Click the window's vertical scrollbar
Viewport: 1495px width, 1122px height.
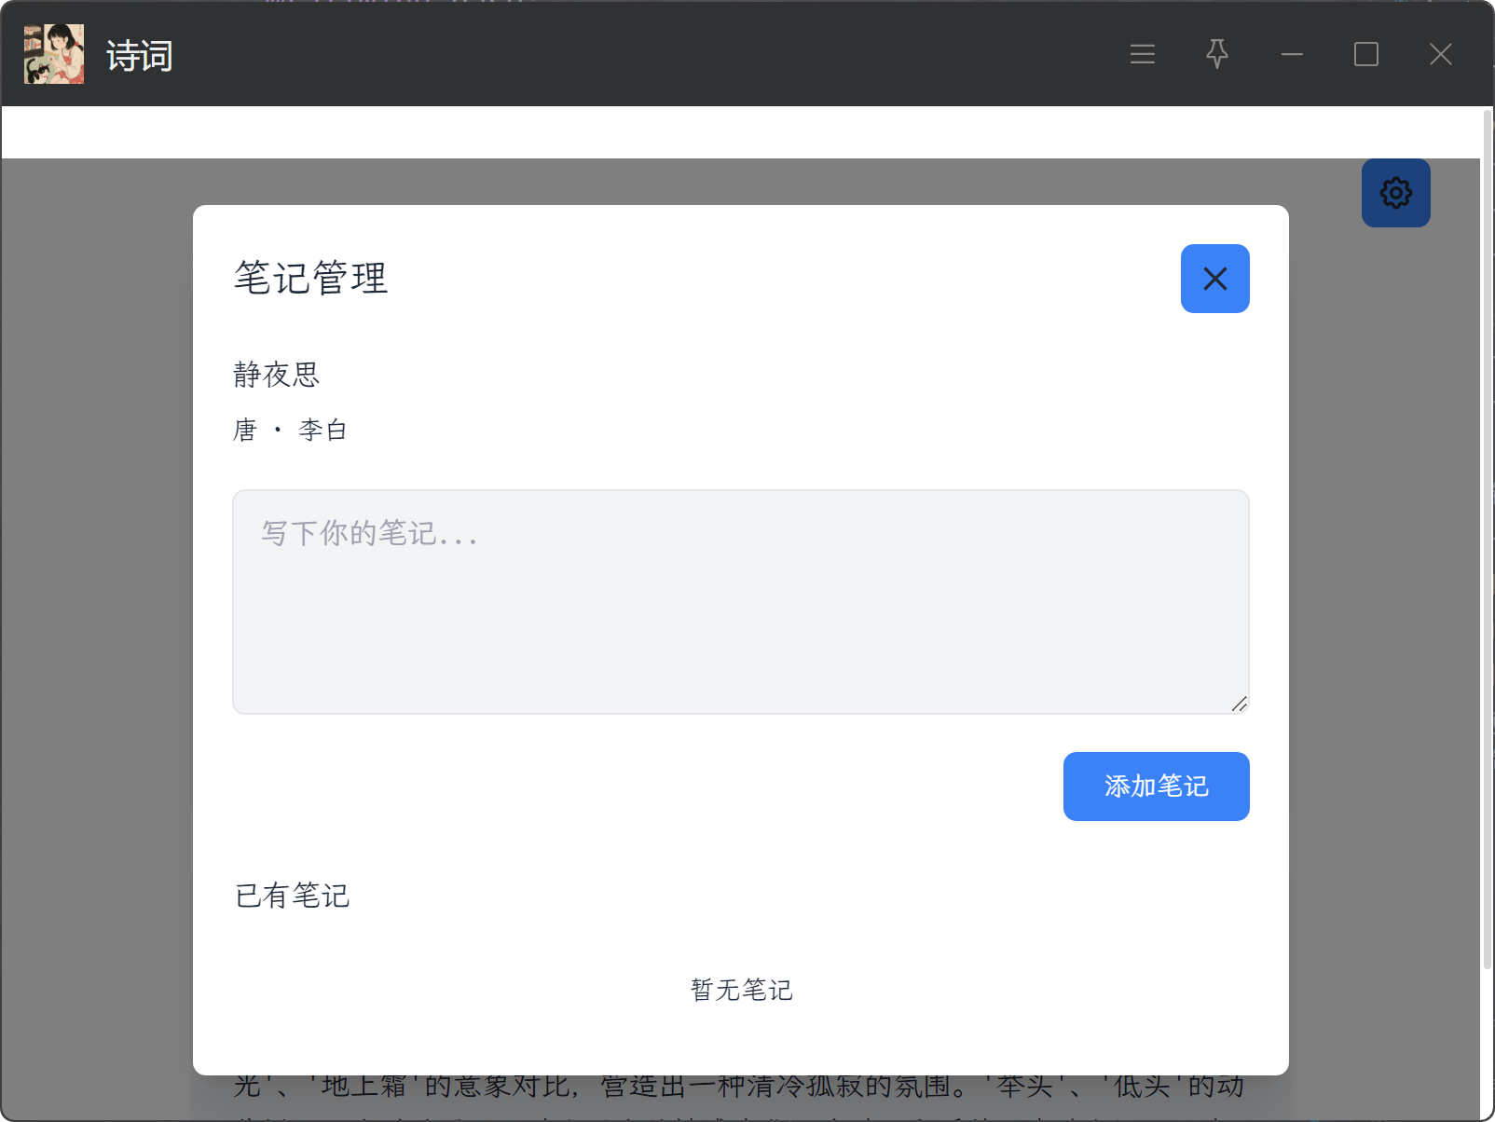[x=1487, y=540]
